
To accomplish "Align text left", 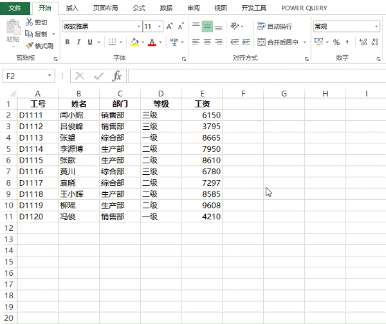I will click(x=196, y=42).
